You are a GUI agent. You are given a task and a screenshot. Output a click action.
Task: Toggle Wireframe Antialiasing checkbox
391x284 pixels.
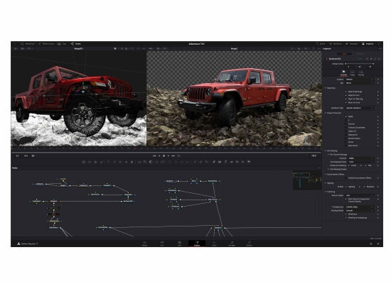(x=346, y=218)
